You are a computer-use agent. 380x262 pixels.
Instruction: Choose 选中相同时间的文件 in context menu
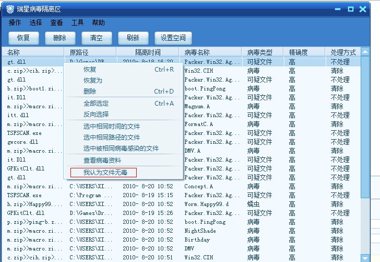coord(123,126)
